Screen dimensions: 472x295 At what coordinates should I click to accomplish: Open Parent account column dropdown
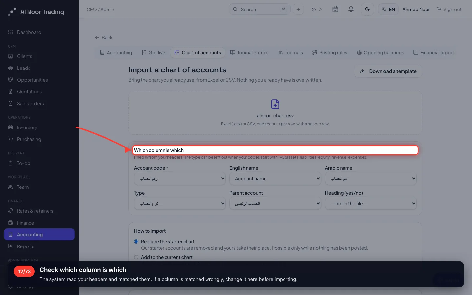[275, 203]
